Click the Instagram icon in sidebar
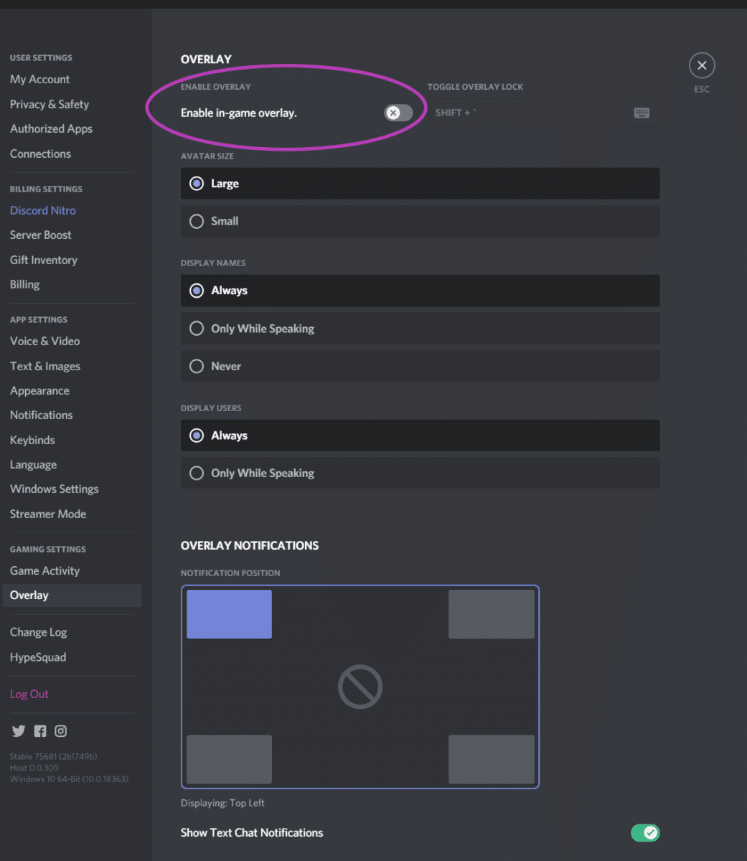 tap(61, 731)
